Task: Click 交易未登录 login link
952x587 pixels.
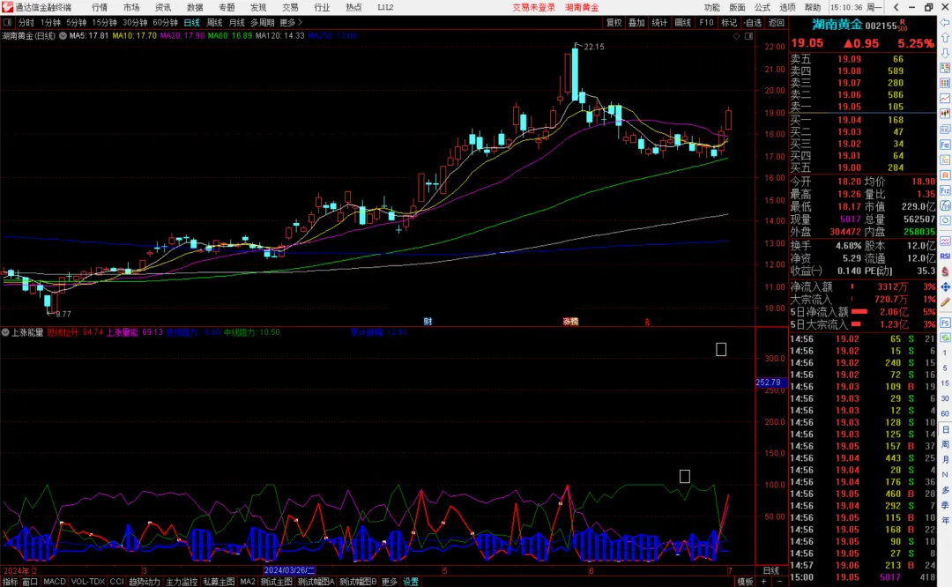Action: pyautogui.click(x=533, y=7)
